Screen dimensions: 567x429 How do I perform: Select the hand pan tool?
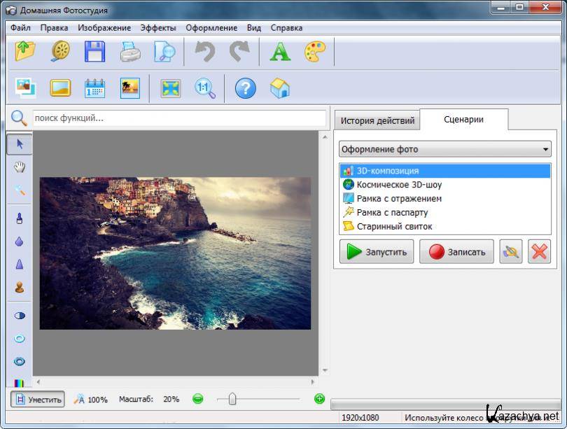(x=20, y=167)
